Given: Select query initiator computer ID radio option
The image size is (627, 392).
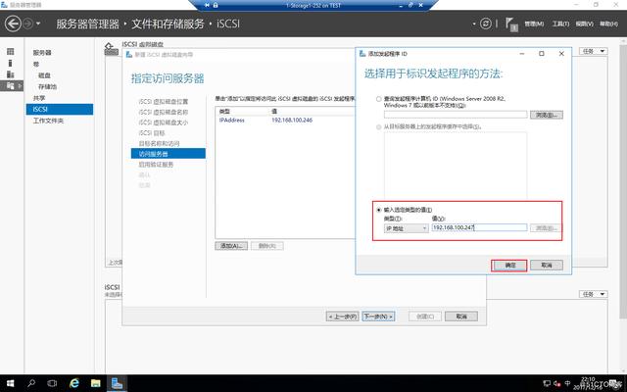Looking at the screenshot, I should pos(378,99).
